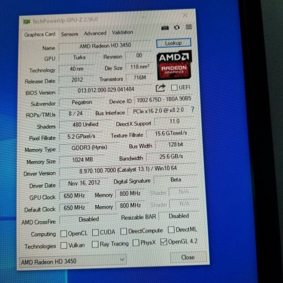Viewport: 283px width, 283px height.
Task: Click the Memory Size field 1024 MB
Action: pos(82,160)
